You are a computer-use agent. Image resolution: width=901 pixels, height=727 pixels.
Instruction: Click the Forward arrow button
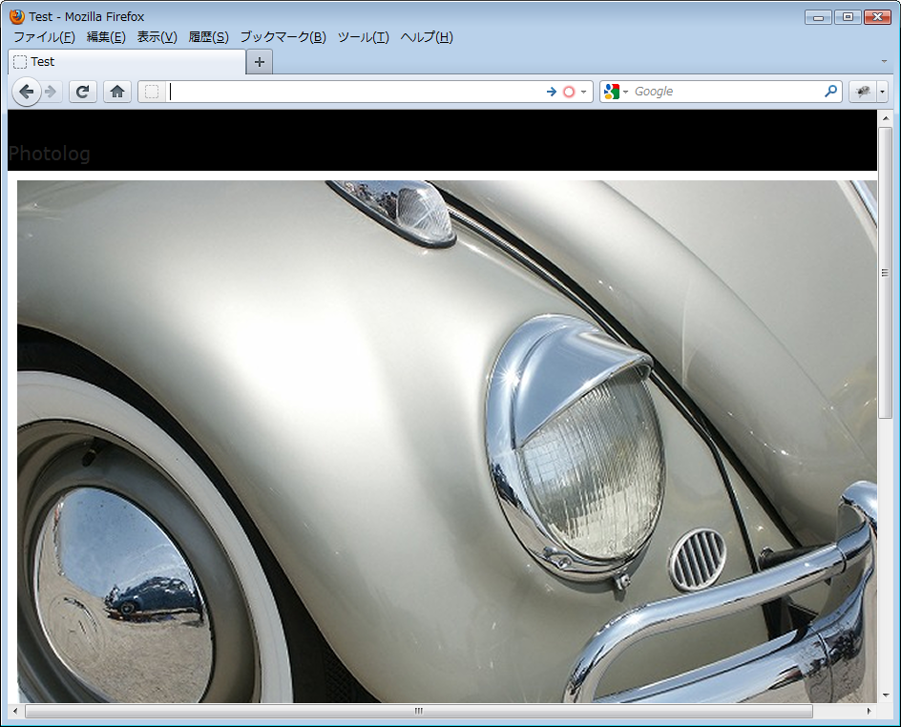point(52,92)
